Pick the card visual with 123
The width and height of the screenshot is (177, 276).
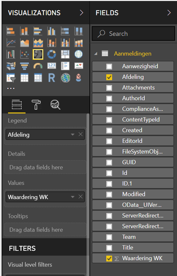(52, 66)
